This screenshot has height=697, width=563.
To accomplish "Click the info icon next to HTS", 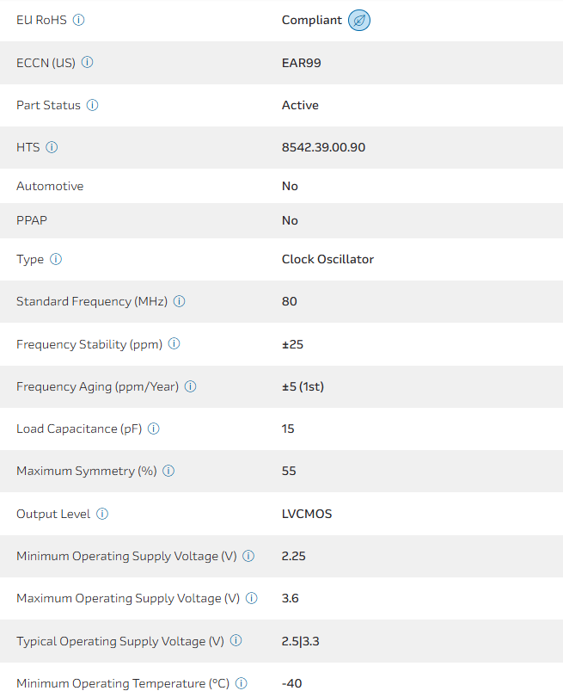I will (x=52, y=147).
